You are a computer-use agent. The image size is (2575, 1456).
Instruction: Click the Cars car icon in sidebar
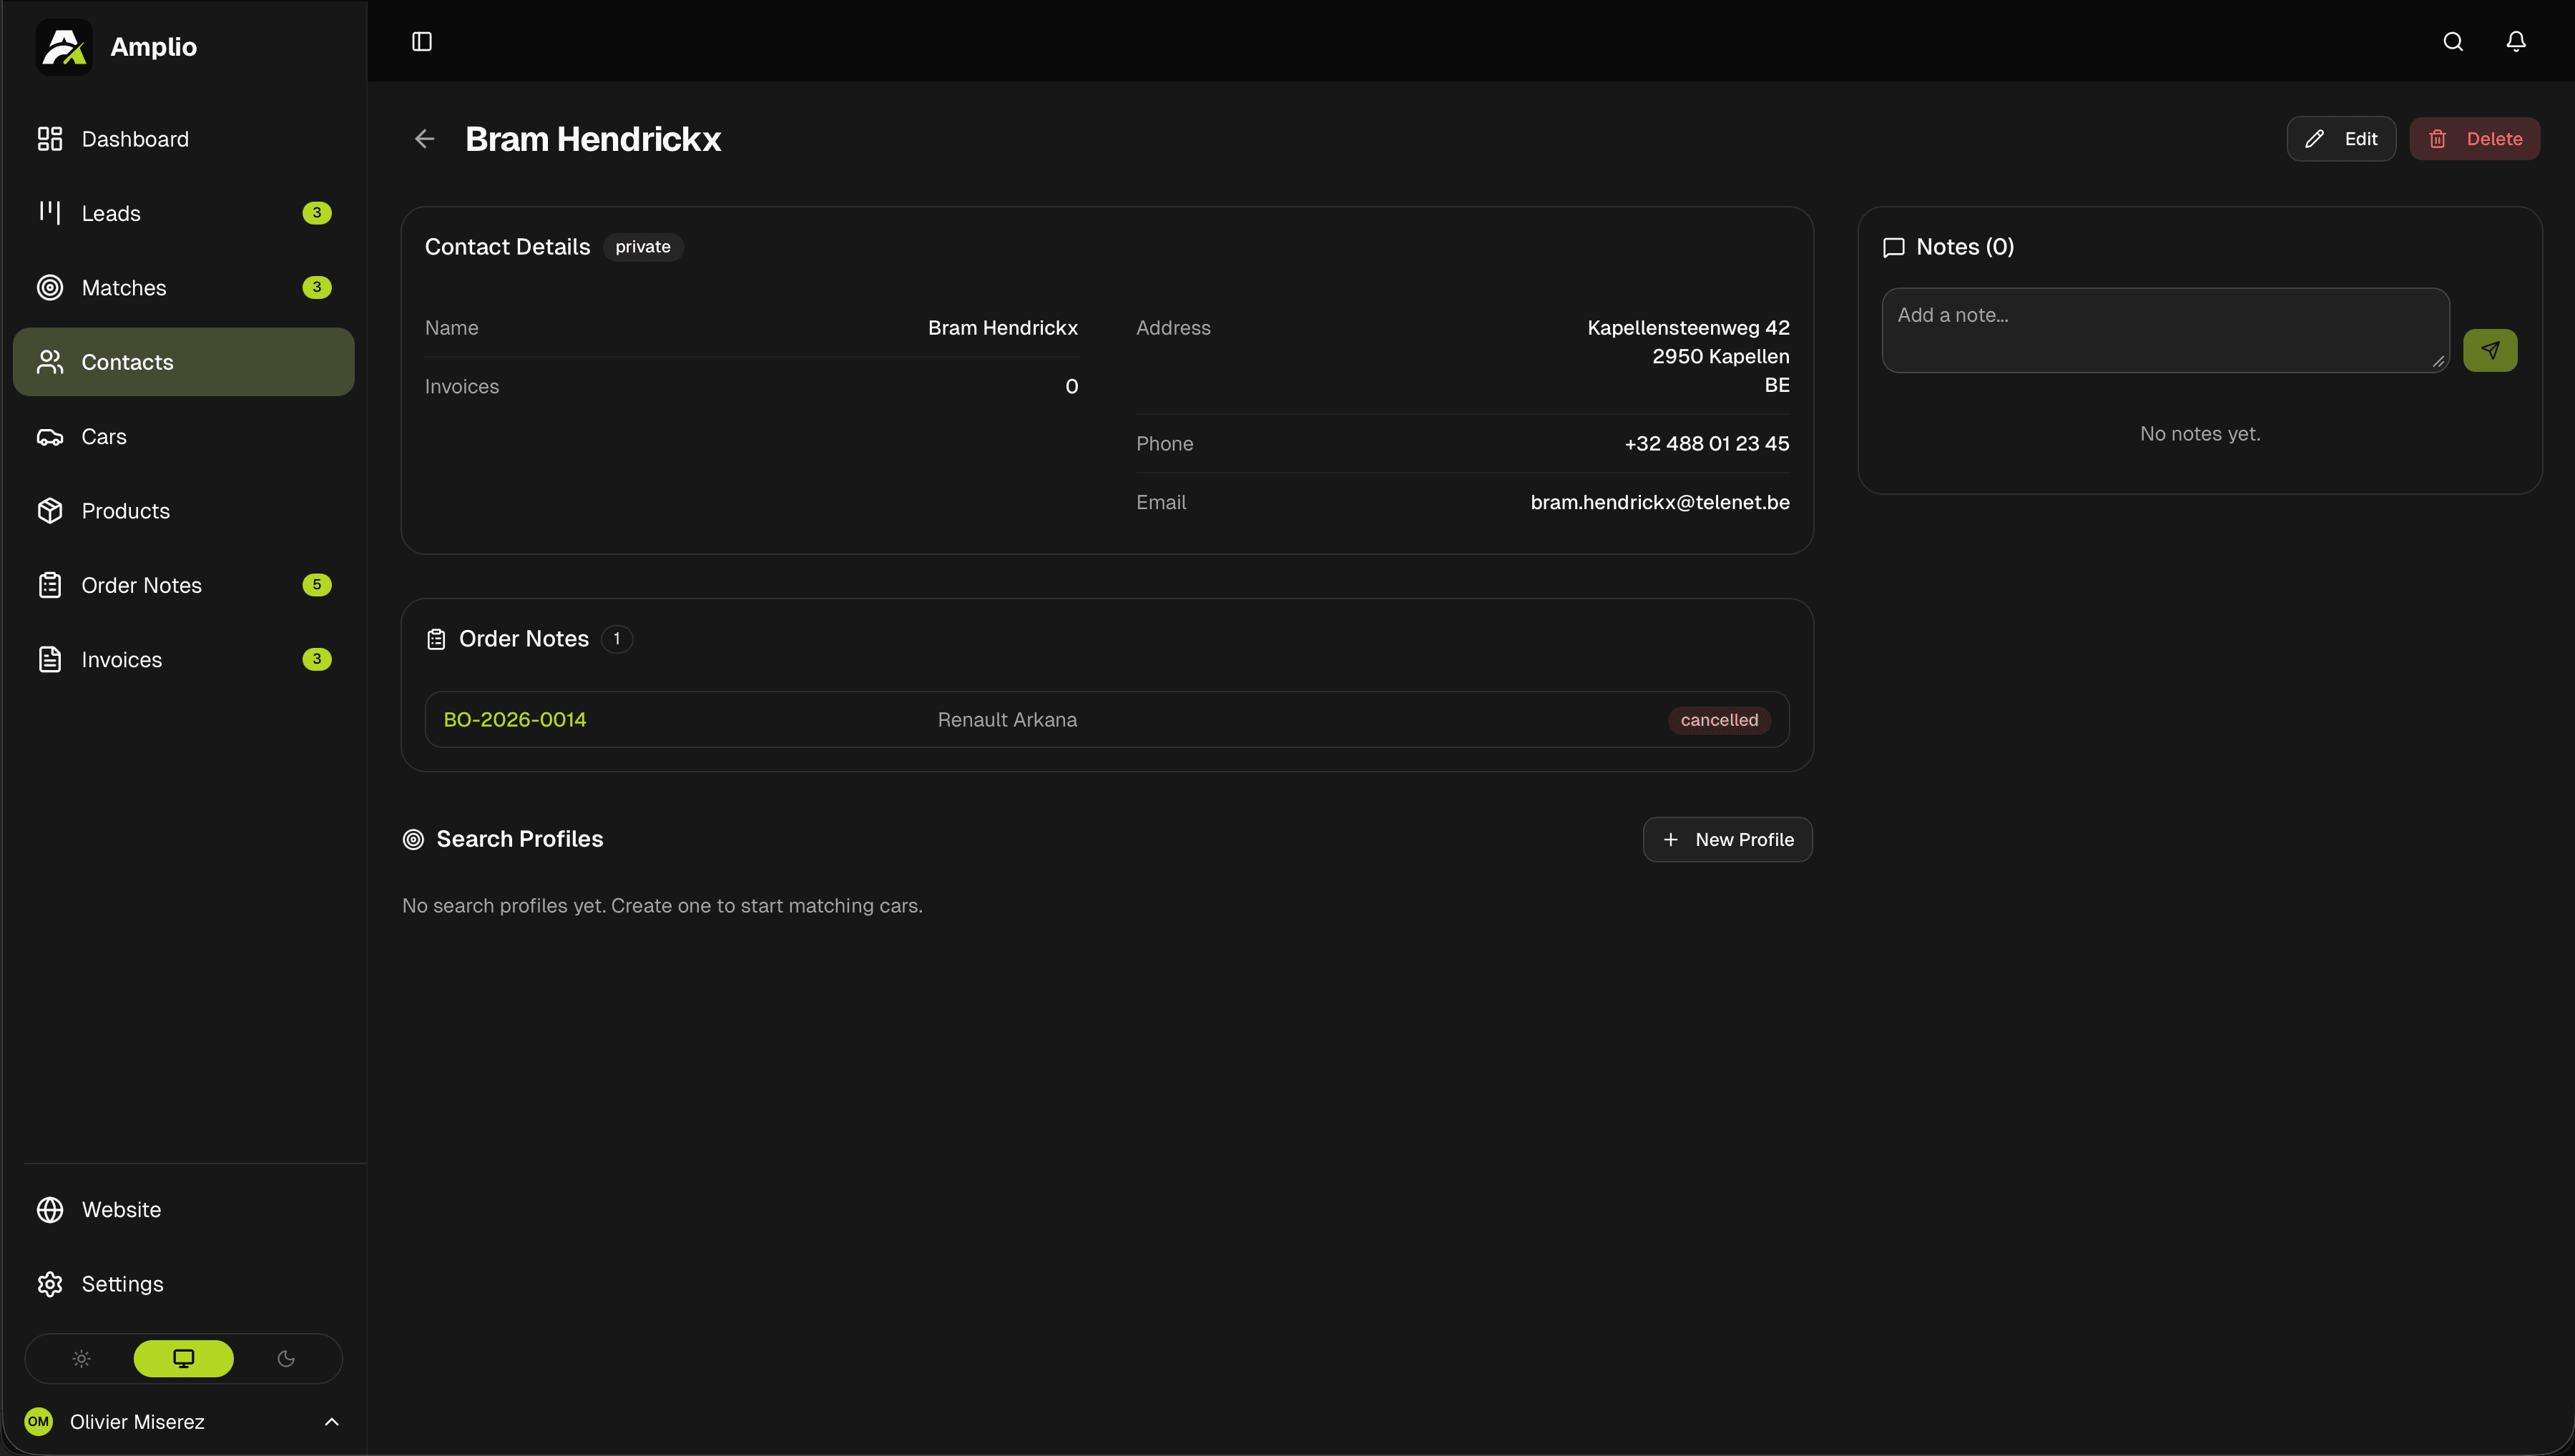[50, 437]
